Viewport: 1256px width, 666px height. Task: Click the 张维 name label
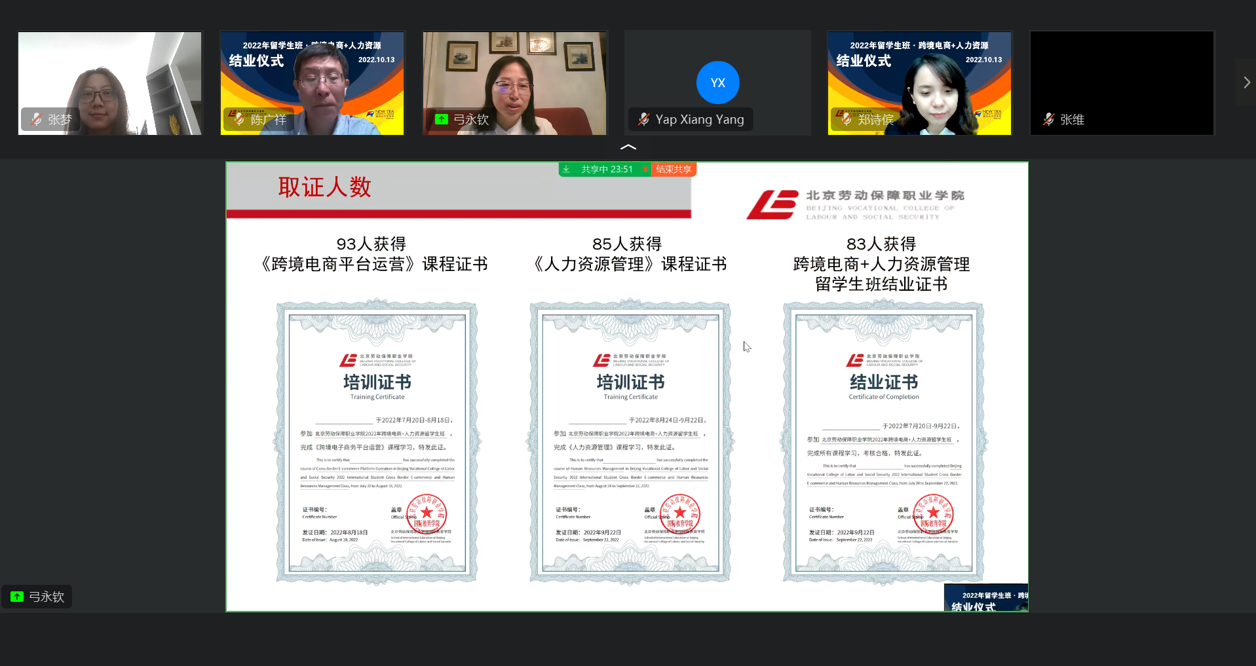pos(1072,119)
